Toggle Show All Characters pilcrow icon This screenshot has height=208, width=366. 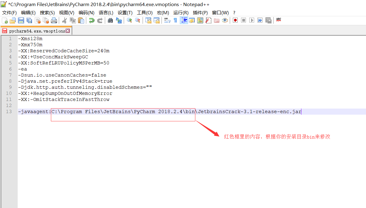(175, 20)
